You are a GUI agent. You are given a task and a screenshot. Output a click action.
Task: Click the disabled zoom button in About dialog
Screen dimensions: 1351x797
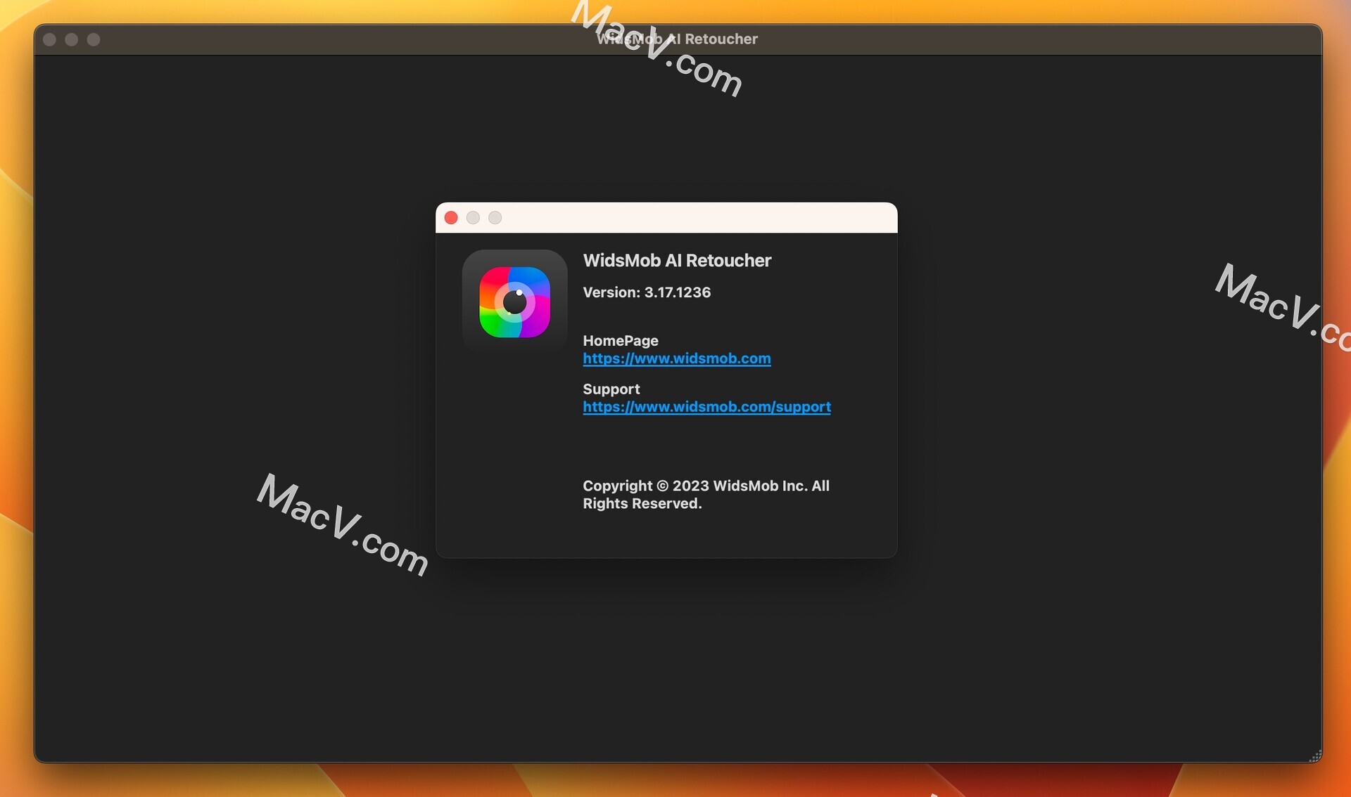click(495, 218)
